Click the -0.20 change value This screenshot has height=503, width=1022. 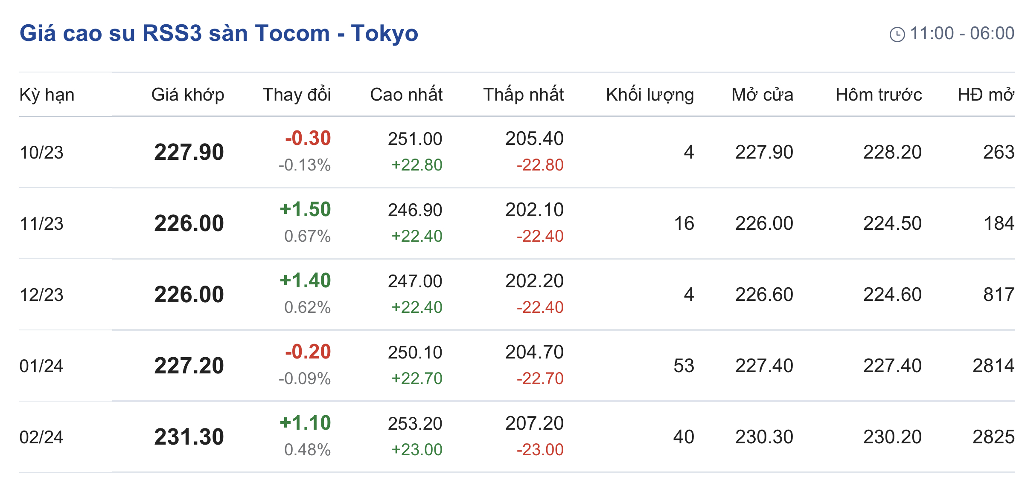(308, 352)
